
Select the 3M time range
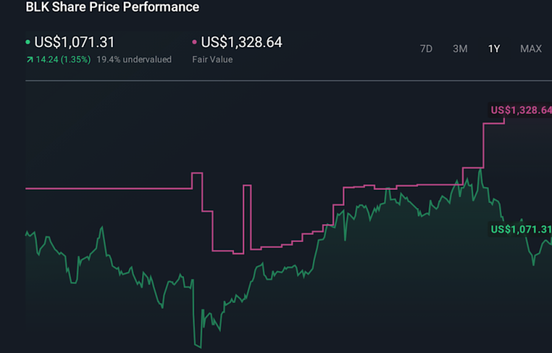click(460, 49)
